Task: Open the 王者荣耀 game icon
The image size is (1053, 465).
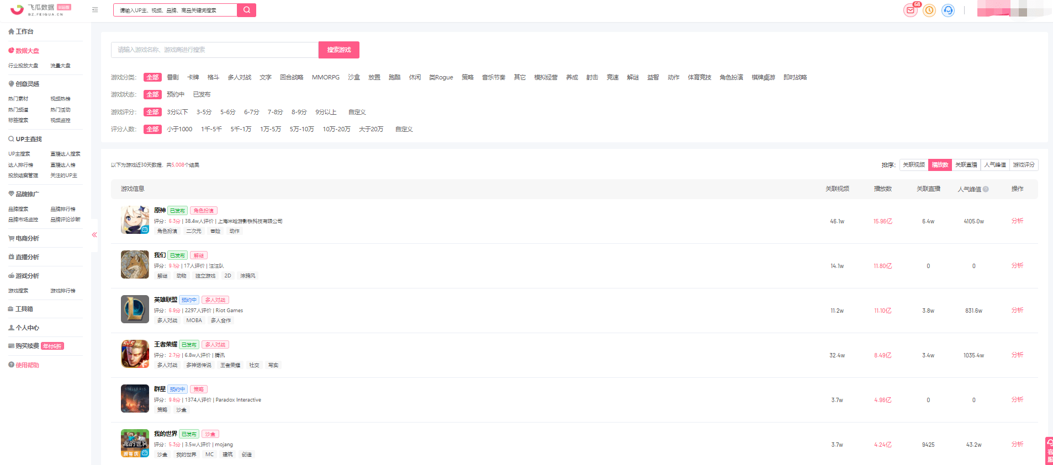Action: 135,354
